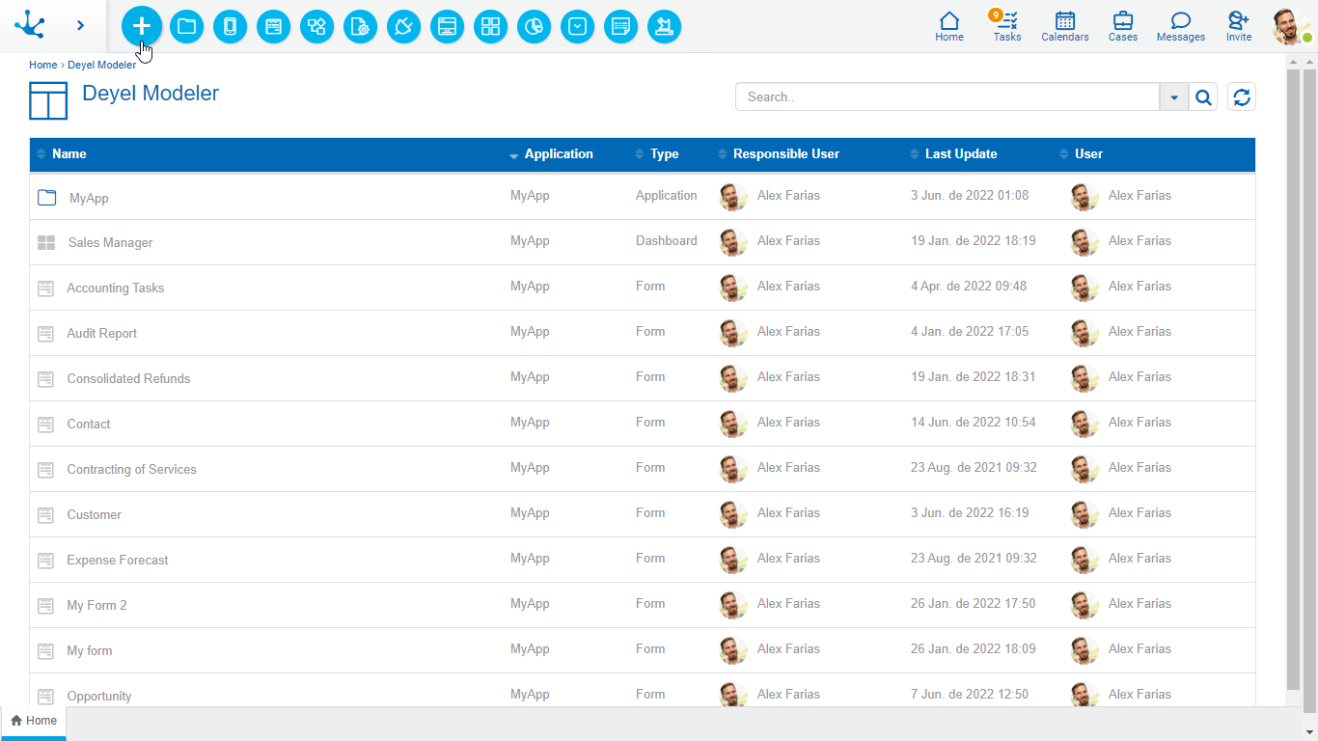
Task: Open Tasks with 9 notifications
Action: point(1006,26)
